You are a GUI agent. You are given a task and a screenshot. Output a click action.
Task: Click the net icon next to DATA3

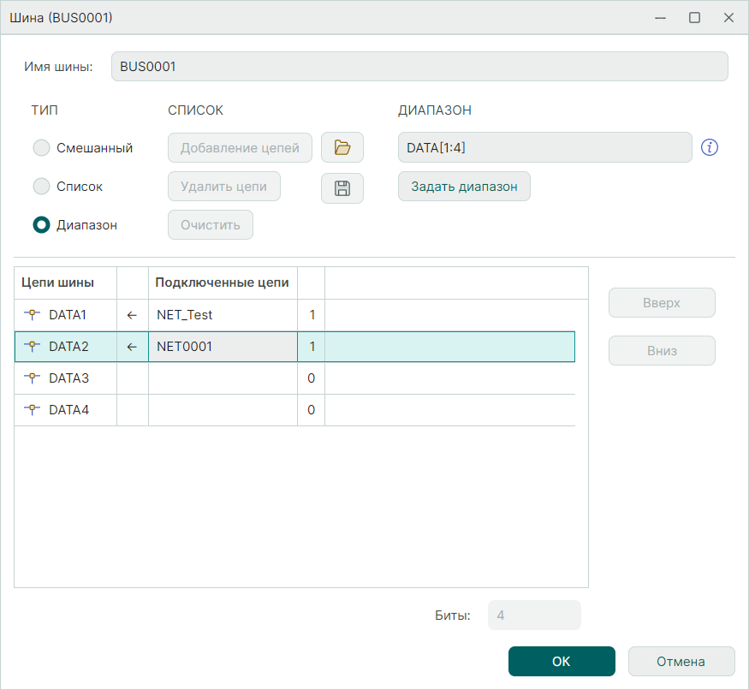coord(33,378)
